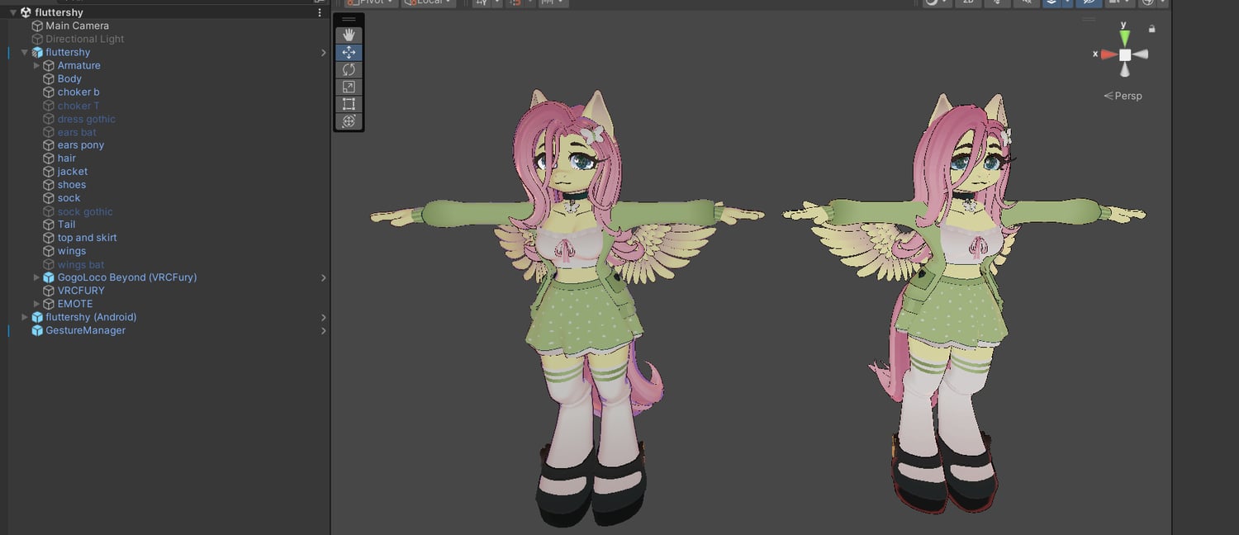Image resolution: width=1239 pixels, height=535 pixels.
Task: Open fluttershy (Android) prefab via right chevron
Action: click(x=323, y=318)
